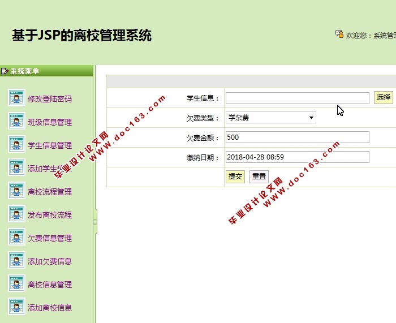The image size is (396, 323).
Task: Click the 系统菜单 header edit icon
Action: pyautogui.click(x=5, y=71)
